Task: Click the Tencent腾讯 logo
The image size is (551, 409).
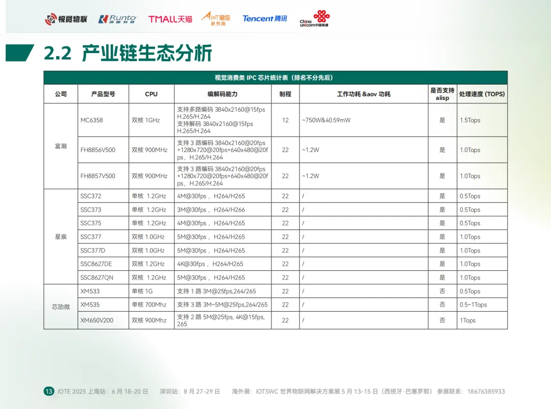Action: (x=265, y=19)
